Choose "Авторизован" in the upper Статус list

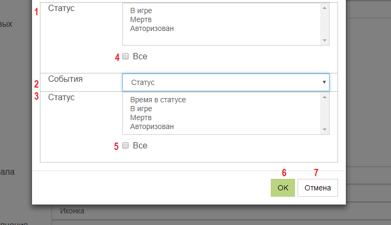(152, 29)
